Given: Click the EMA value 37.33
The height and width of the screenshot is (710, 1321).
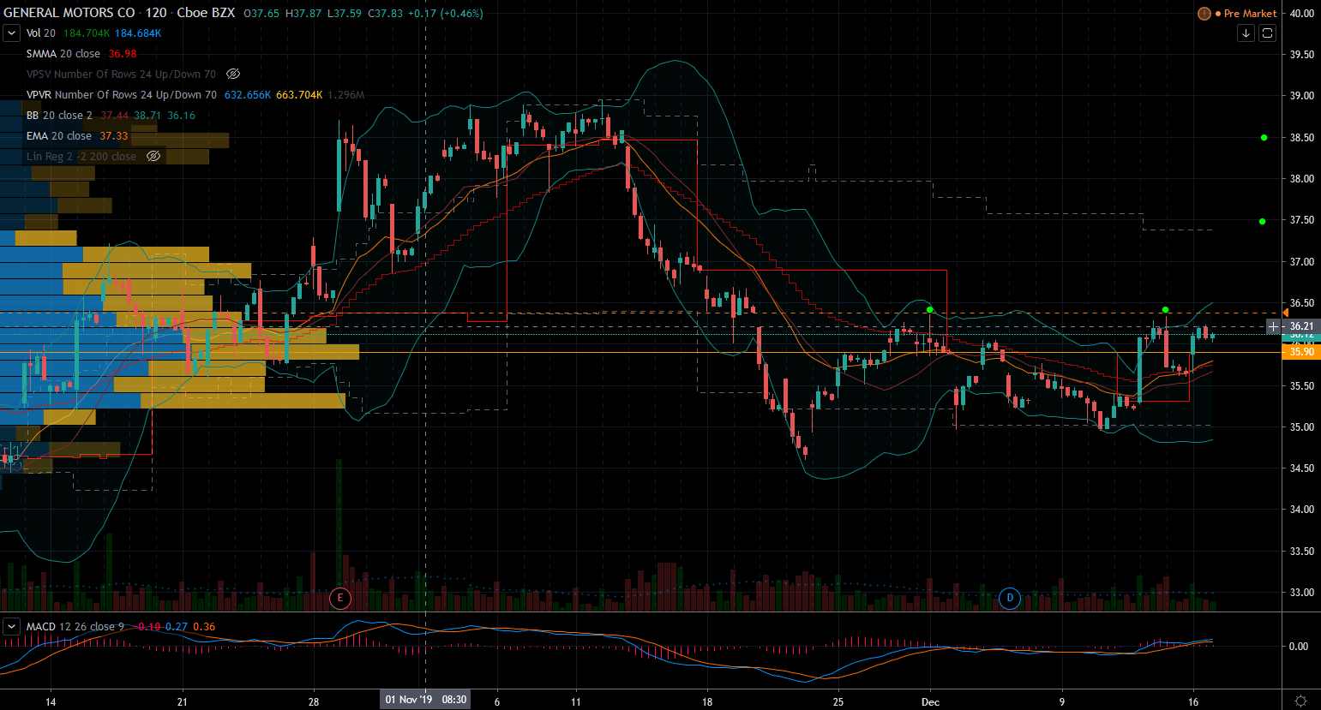Looking at the screenshot, I should tap(114, 136).
